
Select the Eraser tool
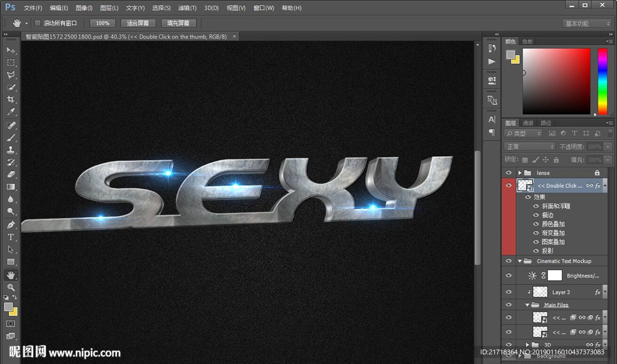tap(11, 175)
